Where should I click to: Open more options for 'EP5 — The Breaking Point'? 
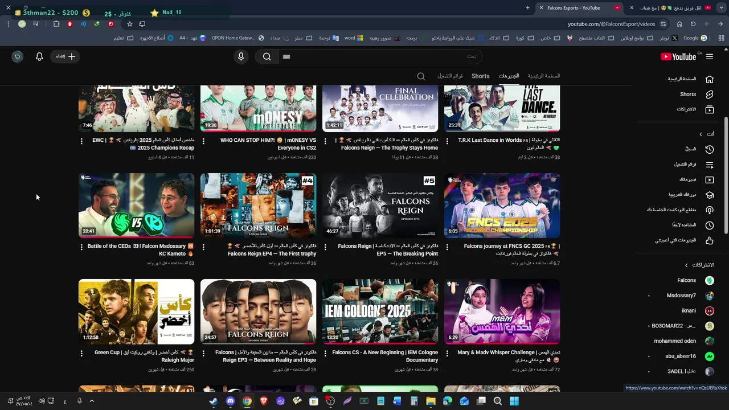click(x=325, y=247)
